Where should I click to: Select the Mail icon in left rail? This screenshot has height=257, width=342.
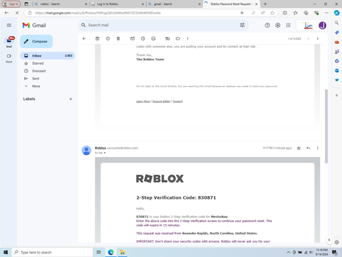point(9,42)
